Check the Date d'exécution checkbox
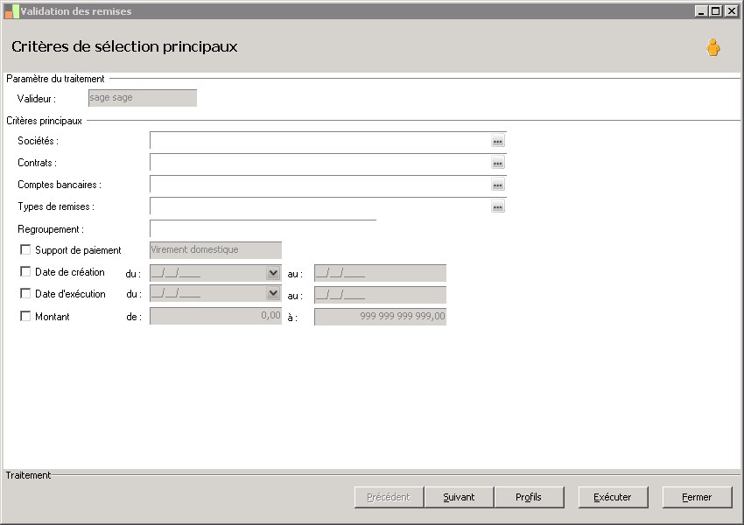744x525 pixels. pyautogui.click(x=25, y=294)
